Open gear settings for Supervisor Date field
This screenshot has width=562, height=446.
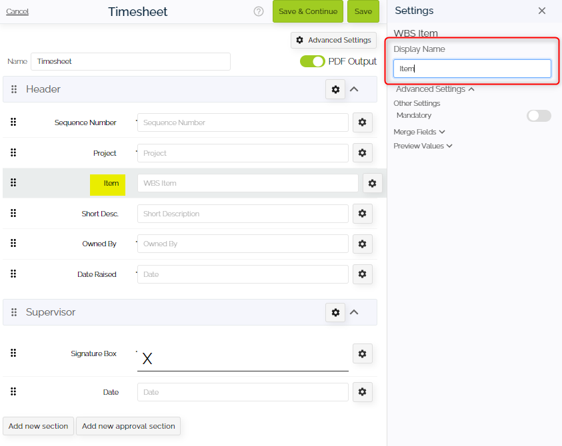point(363,392)
